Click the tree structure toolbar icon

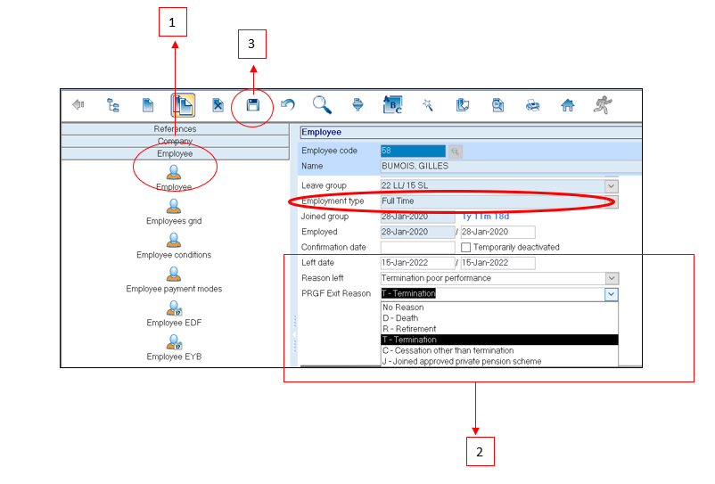click(x=113, y=104)
